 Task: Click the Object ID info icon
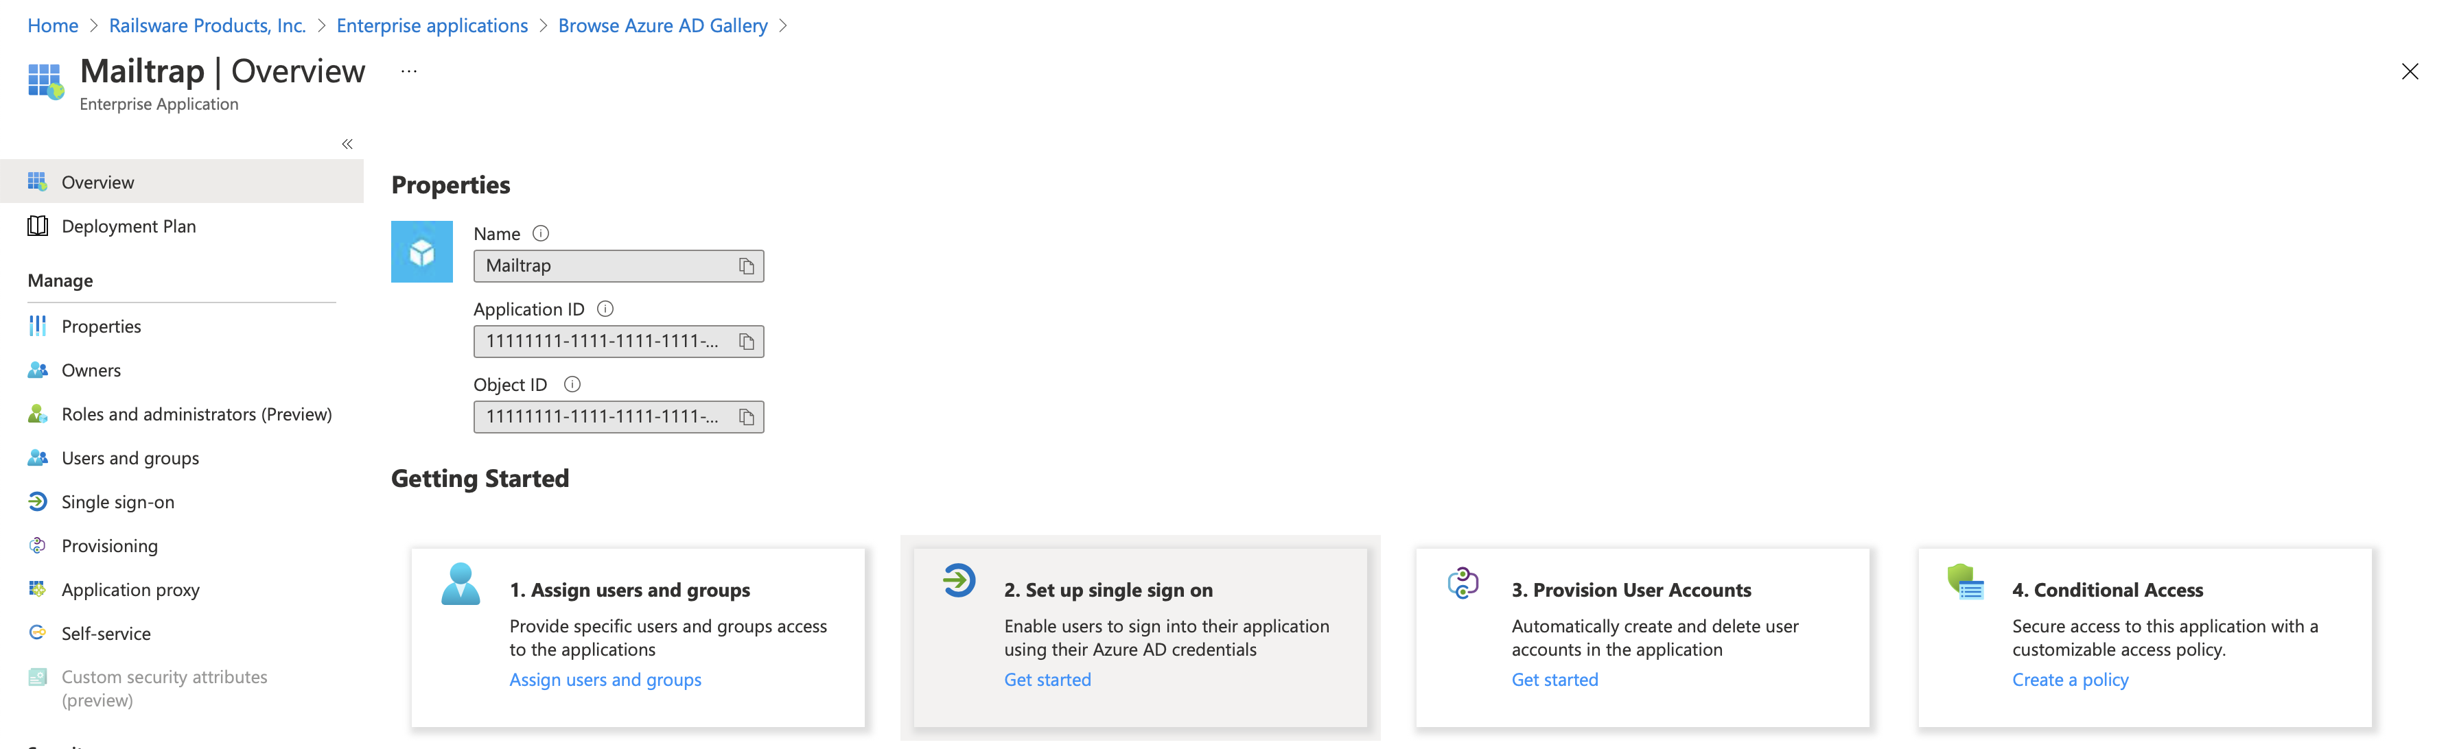(572, 385)
